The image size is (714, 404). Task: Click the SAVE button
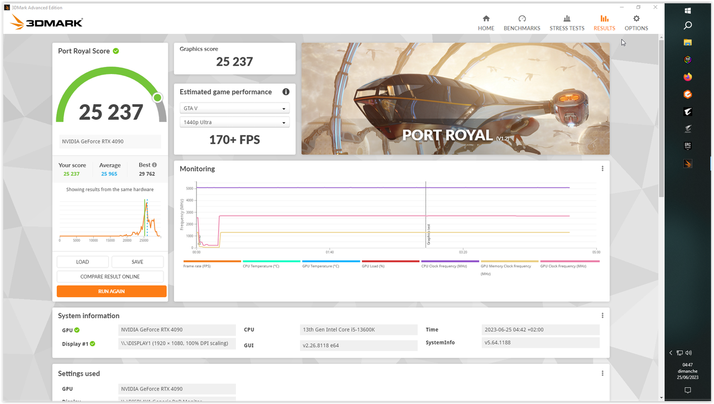click(x=137, y=262)
